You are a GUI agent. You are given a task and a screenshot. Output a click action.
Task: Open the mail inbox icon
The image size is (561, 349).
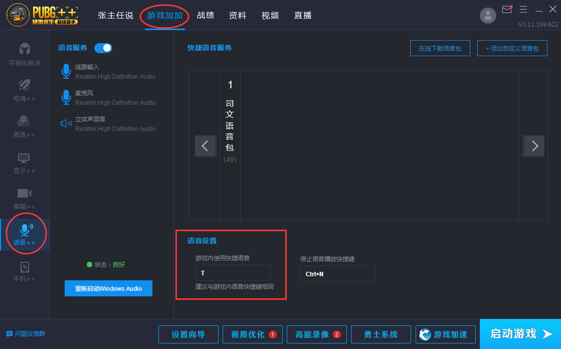pos(507,10)
